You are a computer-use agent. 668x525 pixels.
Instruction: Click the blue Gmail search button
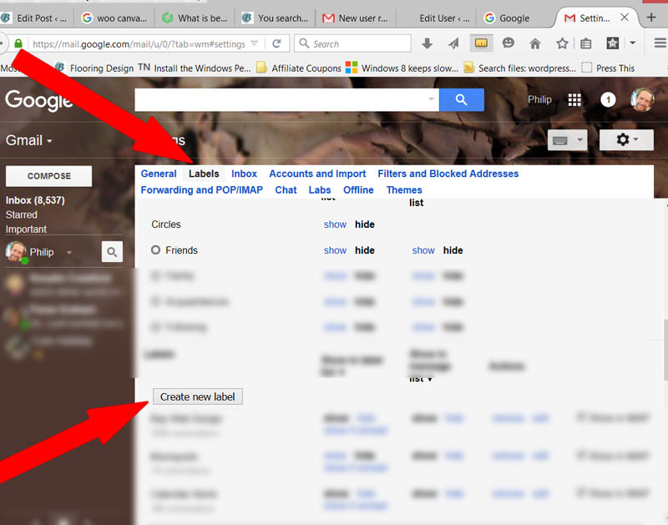click(462, 100)
